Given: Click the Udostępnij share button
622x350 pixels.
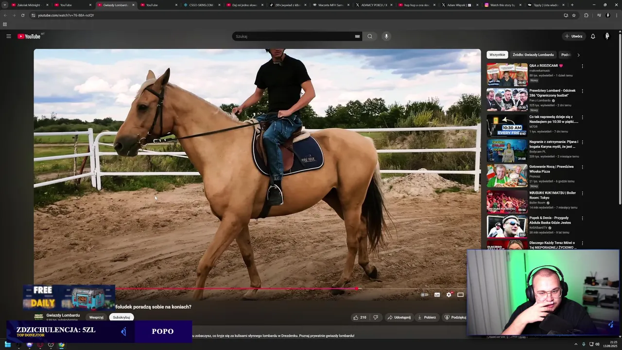Looking at the screenshot, I should pyautogui.click(x=399, y=317).
